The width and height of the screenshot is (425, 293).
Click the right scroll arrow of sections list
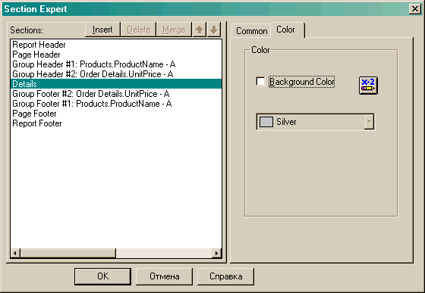click(x=216, y=254)
